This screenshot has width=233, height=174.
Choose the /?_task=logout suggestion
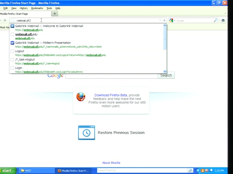86,61
